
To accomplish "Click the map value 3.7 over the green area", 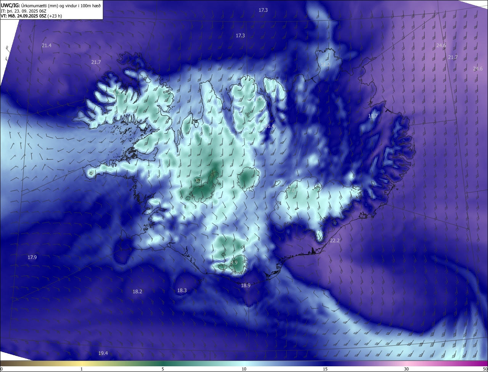I will 198,181.
